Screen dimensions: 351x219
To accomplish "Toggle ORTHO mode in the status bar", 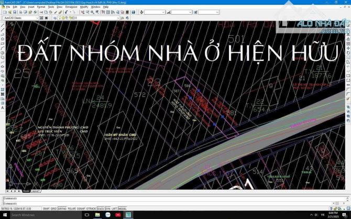I will click(x=62, y=208).
